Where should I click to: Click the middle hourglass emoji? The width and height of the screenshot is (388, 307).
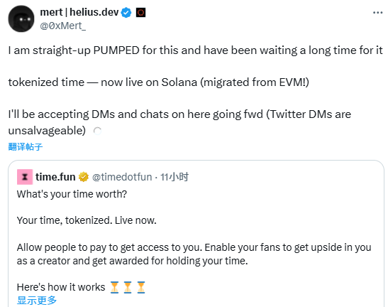128,287
